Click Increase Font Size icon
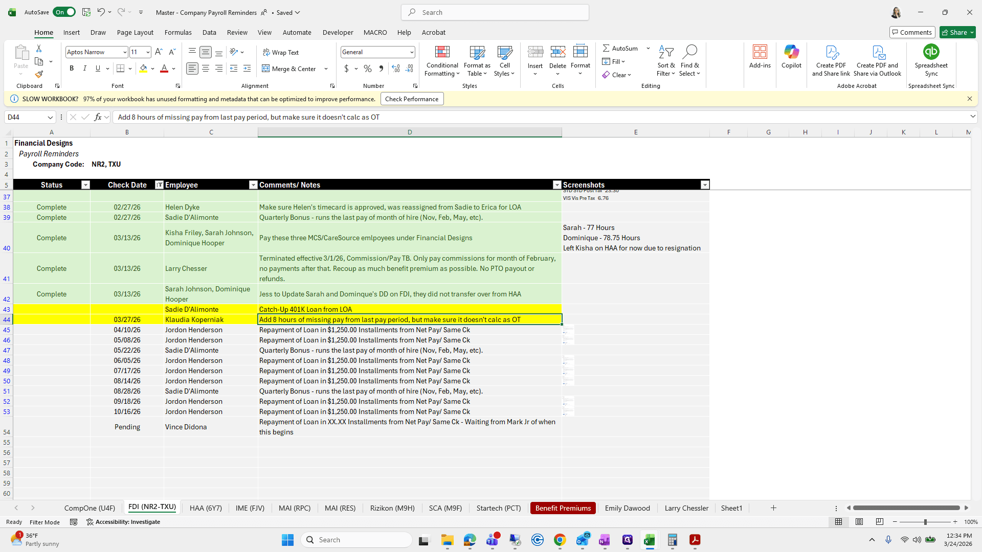Viewport: 982px width, 552px height. tap(159, 52)
